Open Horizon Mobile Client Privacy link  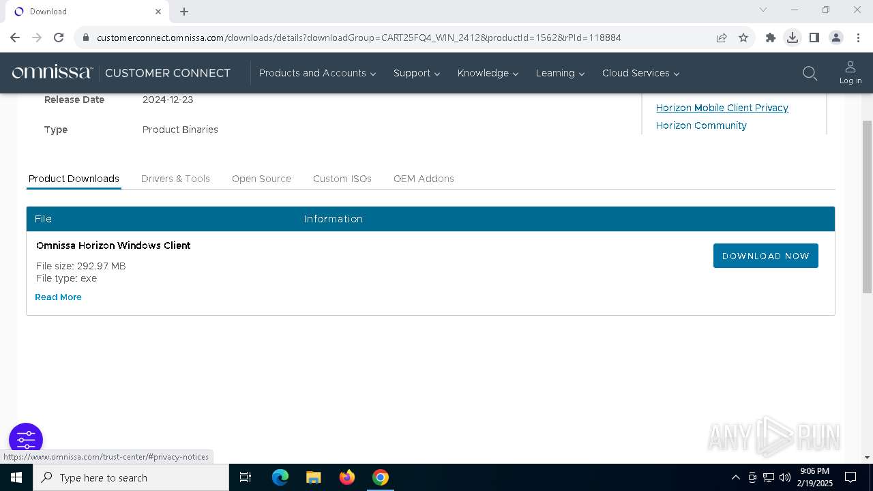722,108
